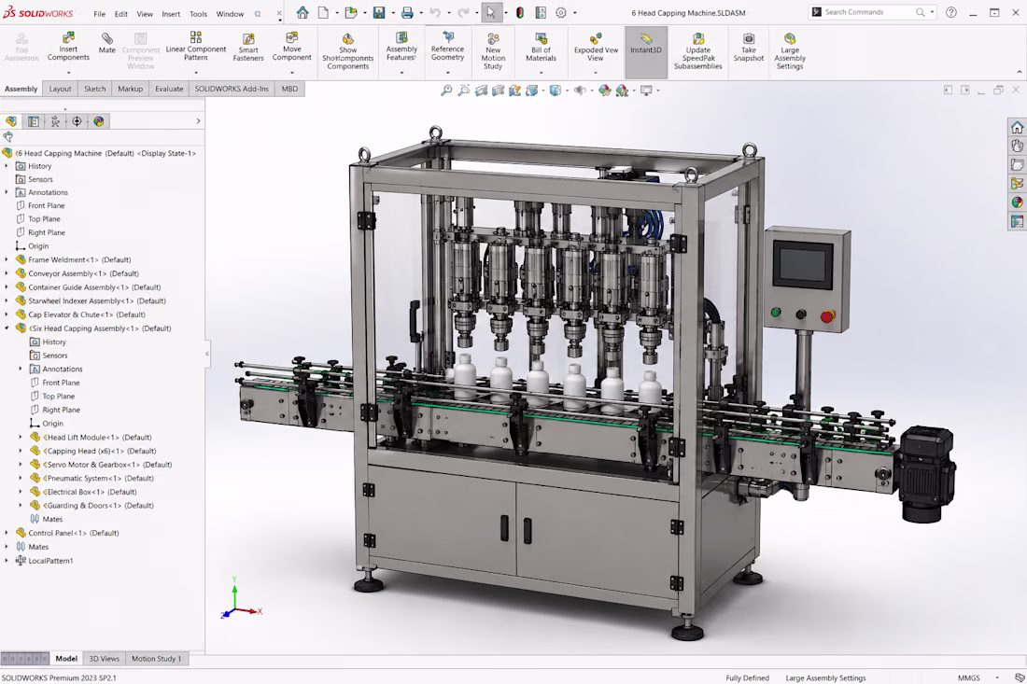Click the Smart Fasteners icon
The width and height of the screenshot is (1027, 684).
point(248,48)
